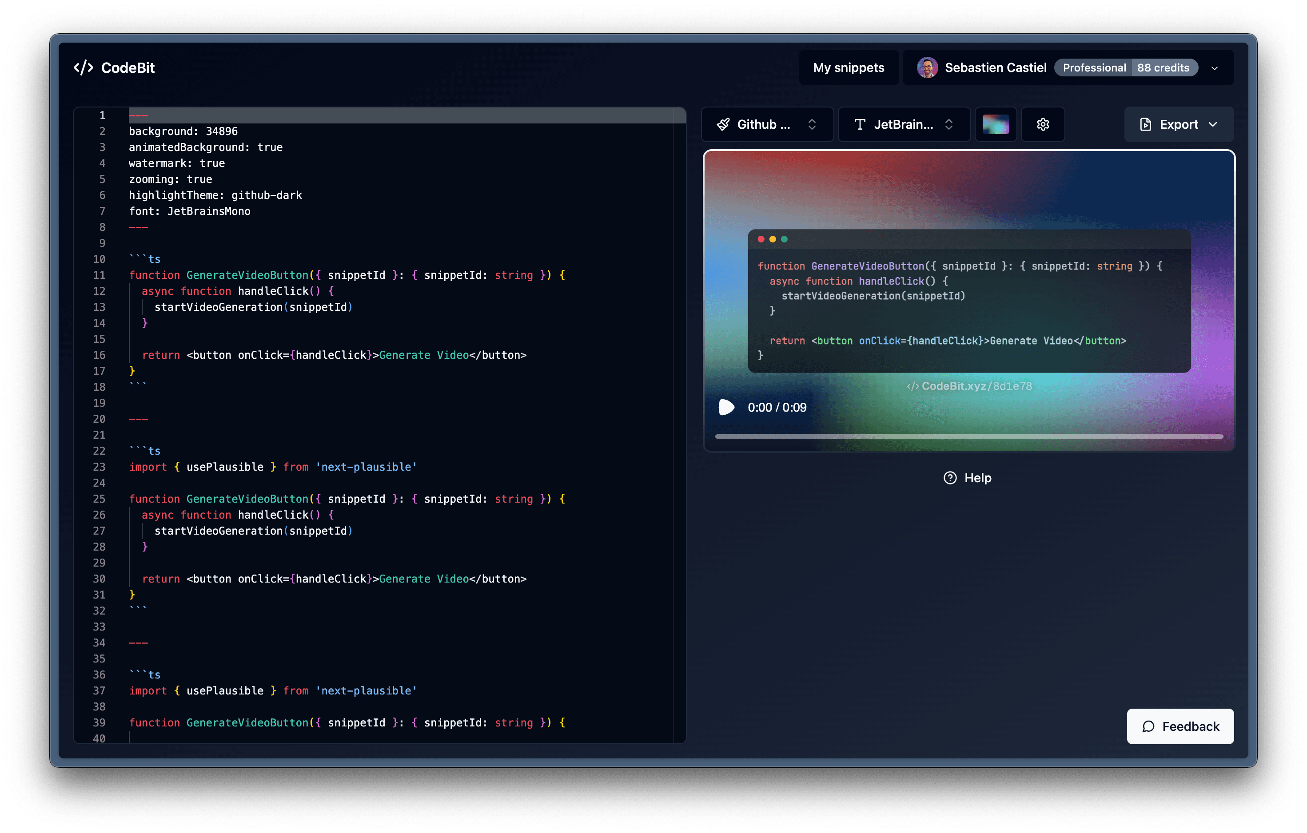Viewport: 1307px width, 833px height.
Task: Click line 7 'font: JetBrainsMono'
Action: point(189,211)
